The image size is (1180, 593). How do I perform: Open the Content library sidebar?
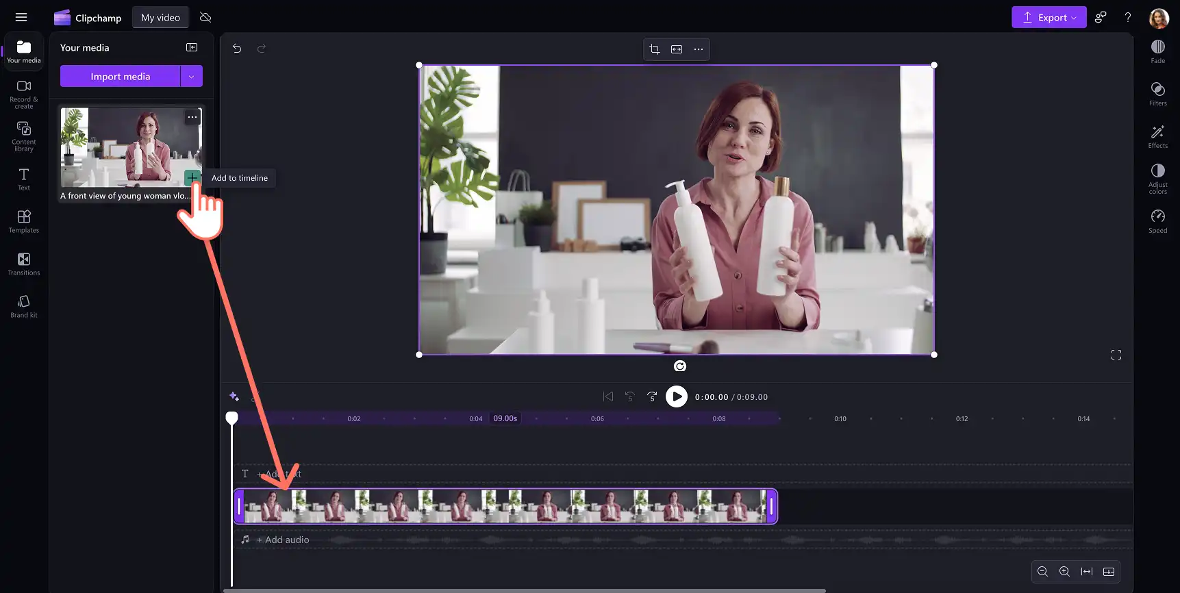pos(24,136)
